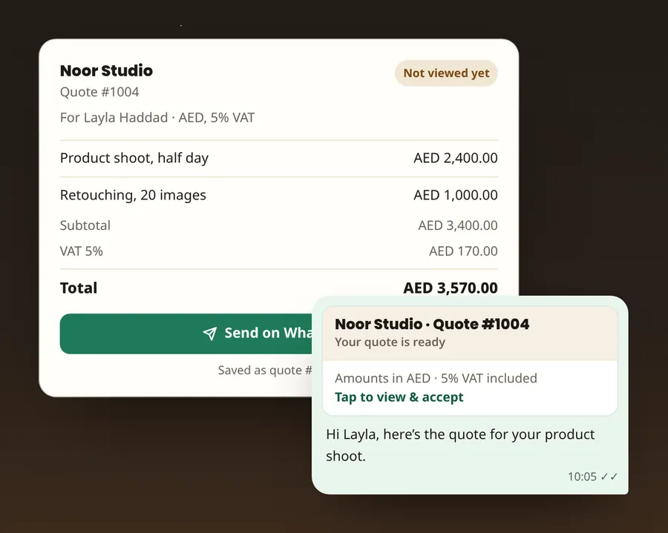
Task: Click Amounts in AED · 5% VAT included text
Action: coord(436,378)
